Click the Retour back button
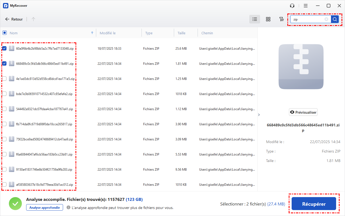Screen dimensions: 345x216 tap(14, 19)
